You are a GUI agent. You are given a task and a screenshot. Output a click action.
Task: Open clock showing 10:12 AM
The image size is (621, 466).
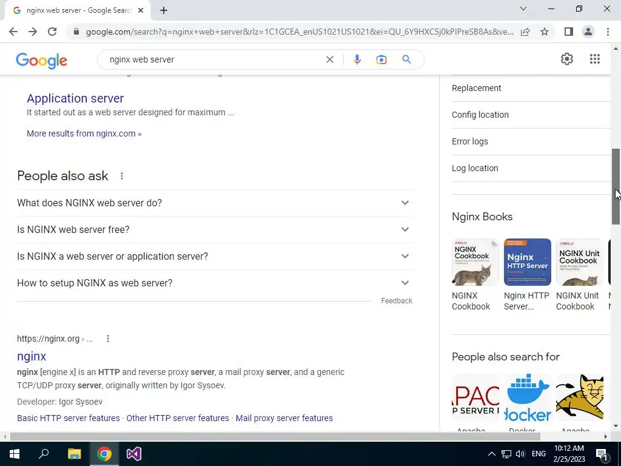click(569, 454)
